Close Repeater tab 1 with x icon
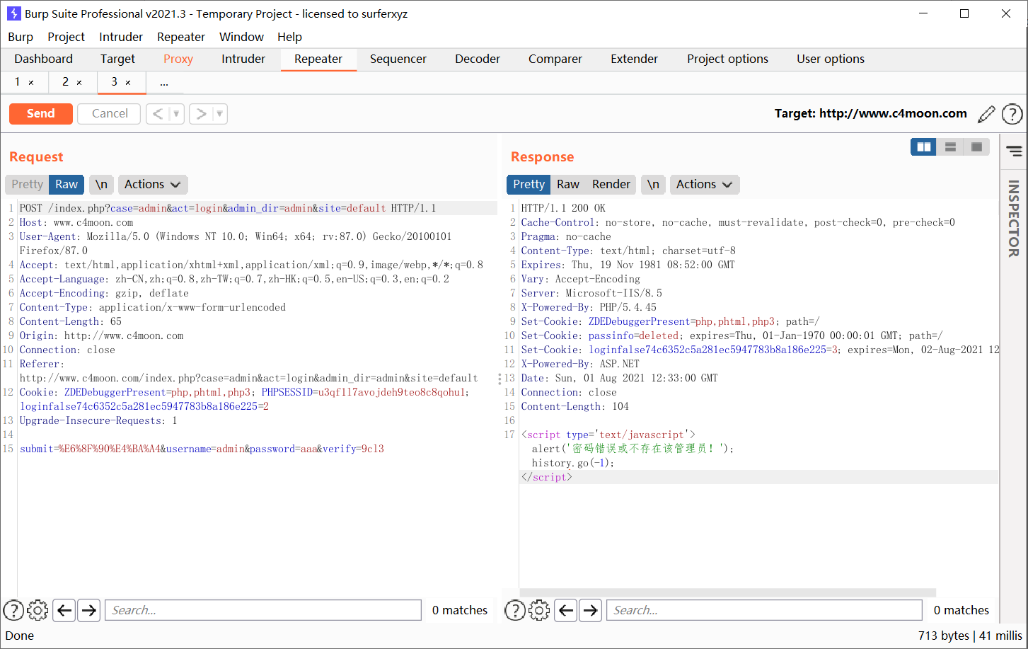 31,83
